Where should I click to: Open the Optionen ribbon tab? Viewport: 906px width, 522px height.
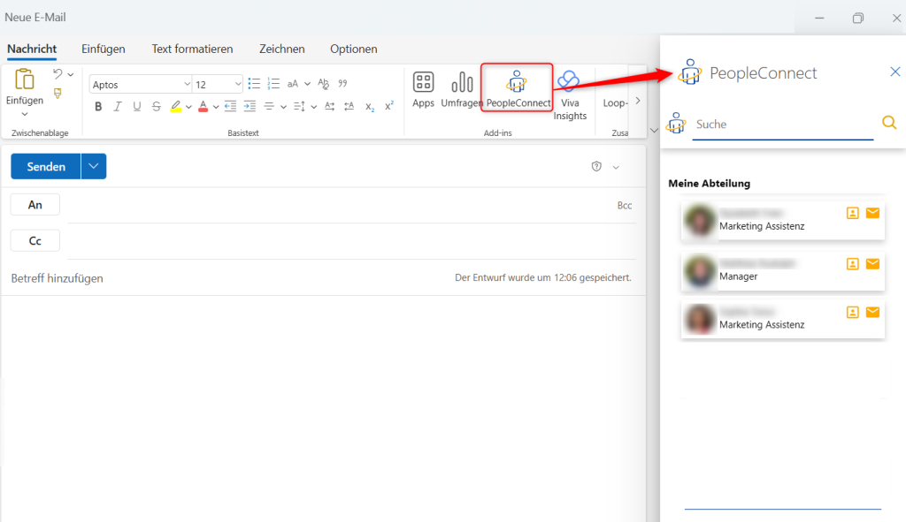353,49
